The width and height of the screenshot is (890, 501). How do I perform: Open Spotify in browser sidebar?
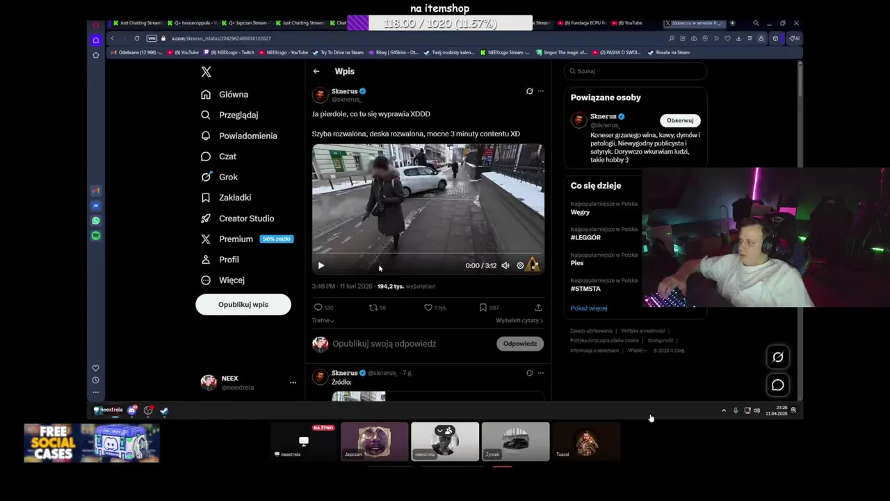tap(96, 236)
